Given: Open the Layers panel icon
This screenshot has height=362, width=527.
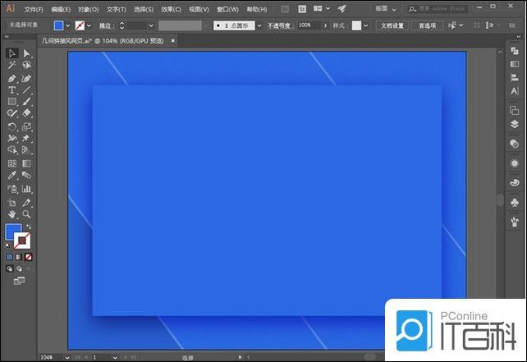Looking at the screenshot, I should [x=514, y=124].
